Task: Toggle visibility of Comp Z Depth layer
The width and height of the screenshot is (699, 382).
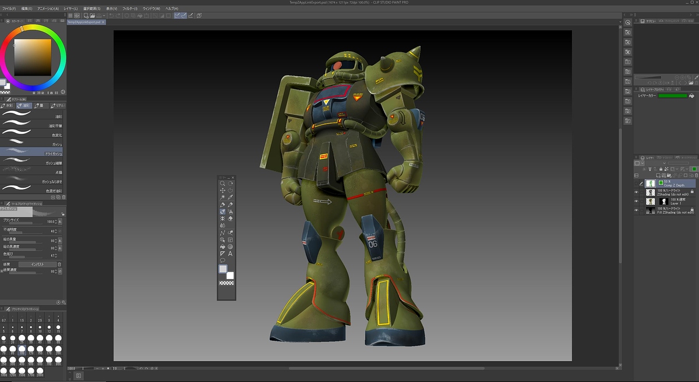Action: click(636, 183)
